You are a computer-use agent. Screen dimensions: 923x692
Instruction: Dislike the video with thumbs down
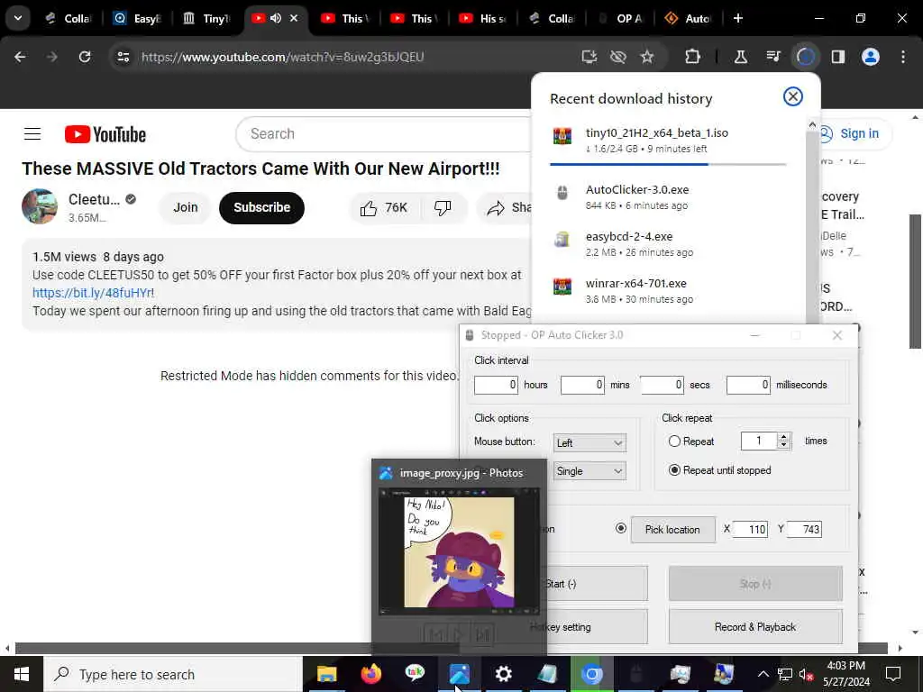443,208
